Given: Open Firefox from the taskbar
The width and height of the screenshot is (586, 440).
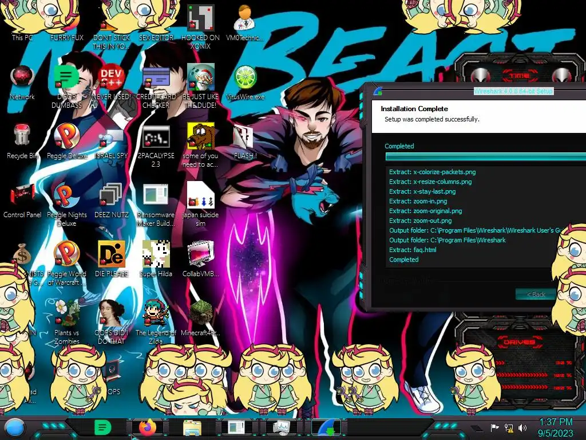Looking at the screenshot, I should coord(148,427).
